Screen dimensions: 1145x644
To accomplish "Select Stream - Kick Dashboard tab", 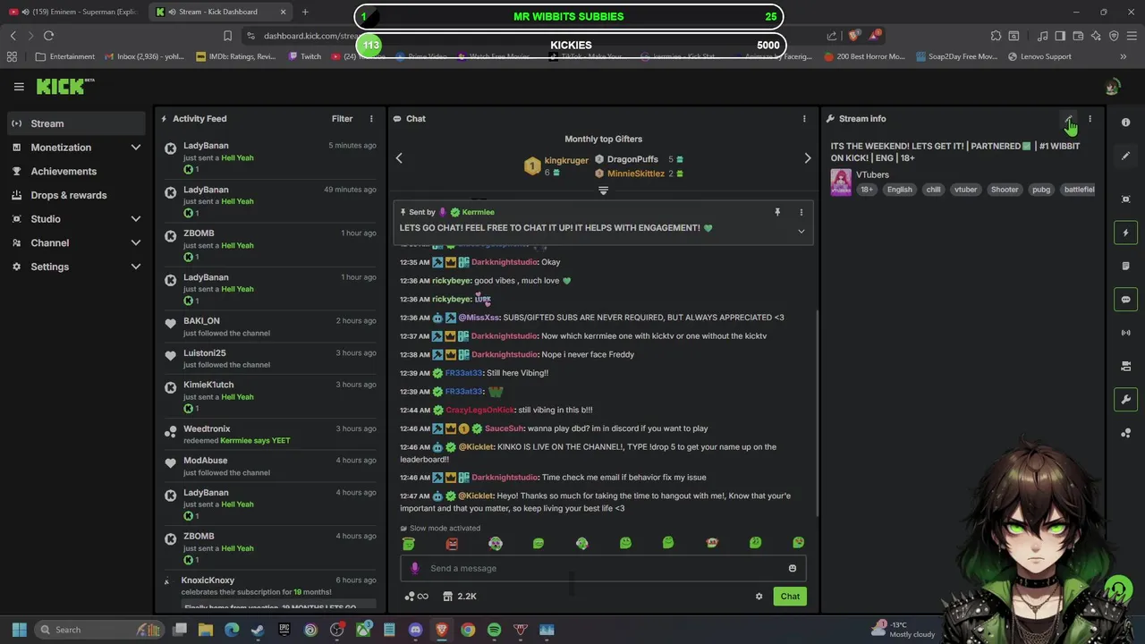I will click(x=221, y=12).
